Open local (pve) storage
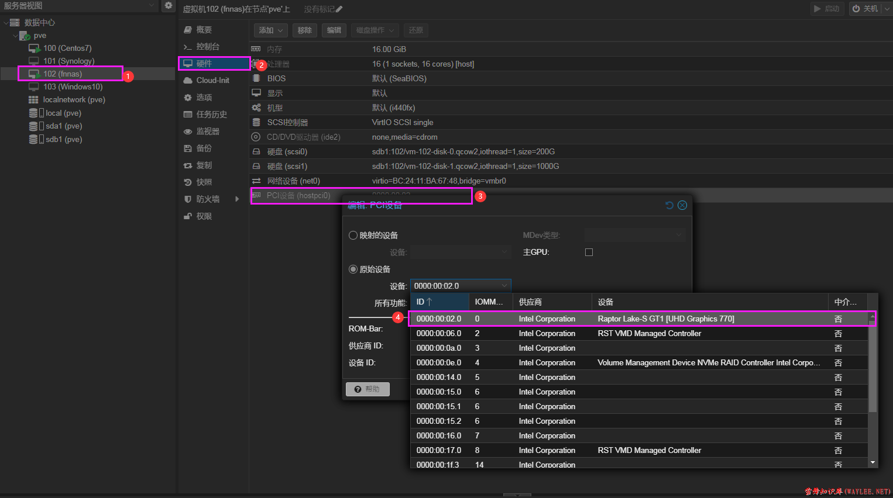The width and height of the screenshot is (893, 498). pyautogui.click(x=63, y=113)
